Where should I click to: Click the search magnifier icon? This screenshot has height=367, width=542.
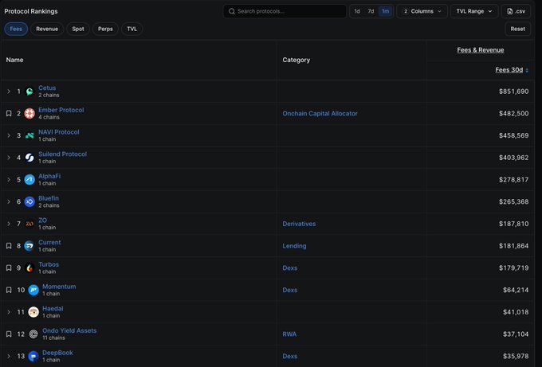click(x=232, y=11)
